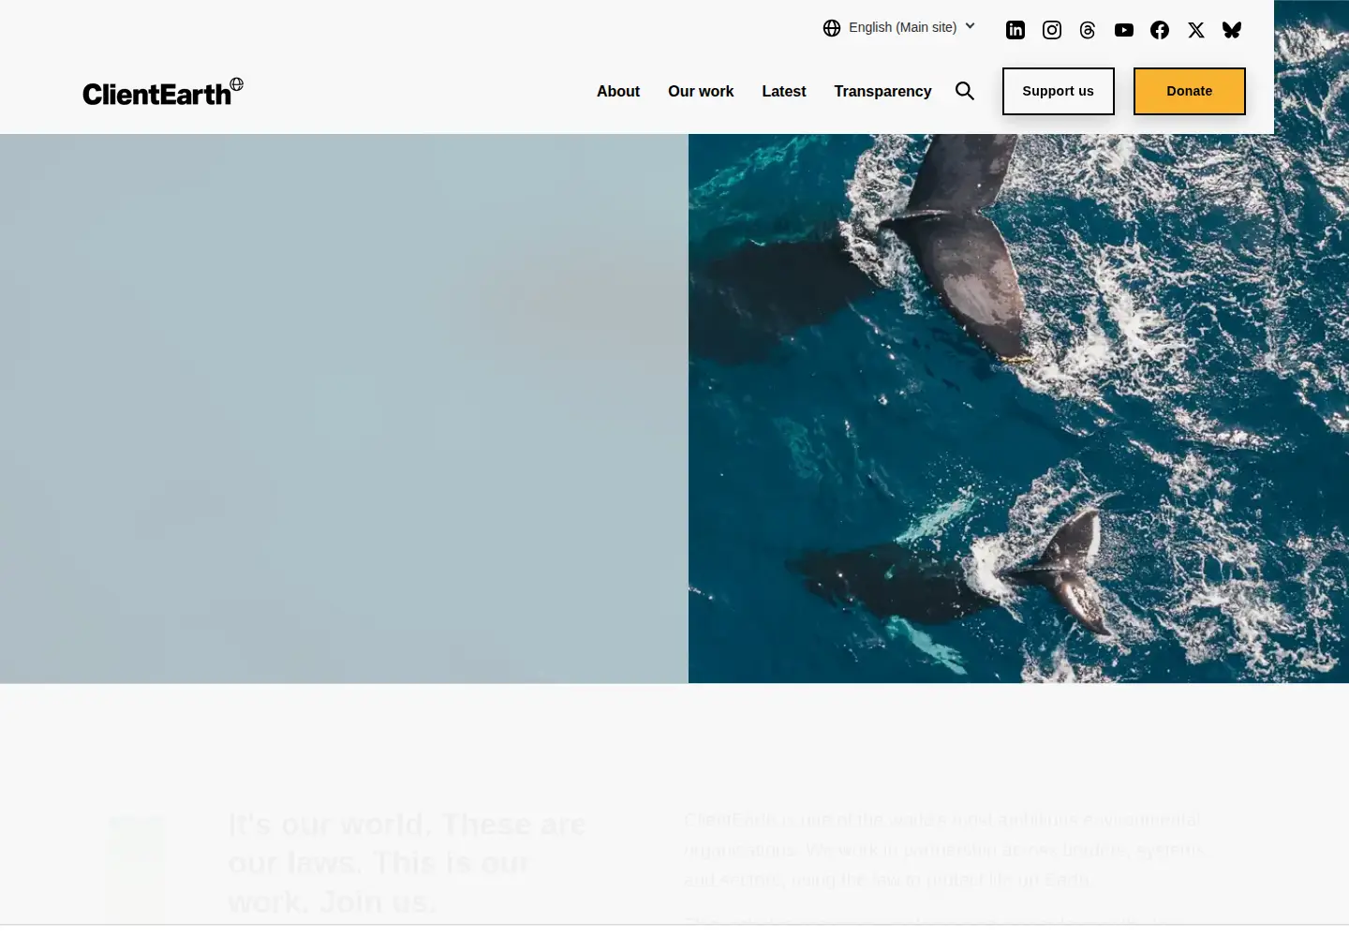Open ClientEarth Facebook icon
Image resolution: width=1349 pixels, height=937 pixels.
tap(1160, 30)
